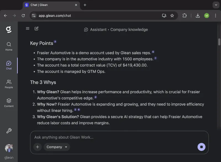Open citation 2 after linear hiring

click(75, 110)
